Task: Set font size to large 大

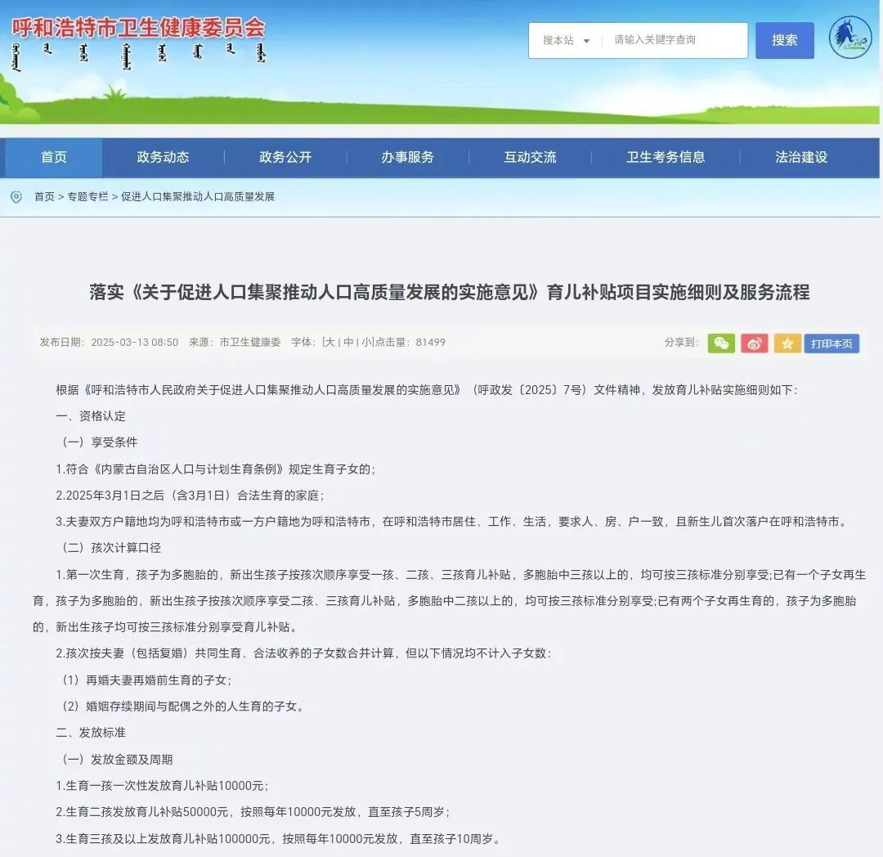Action: click(x=329, y=343)
